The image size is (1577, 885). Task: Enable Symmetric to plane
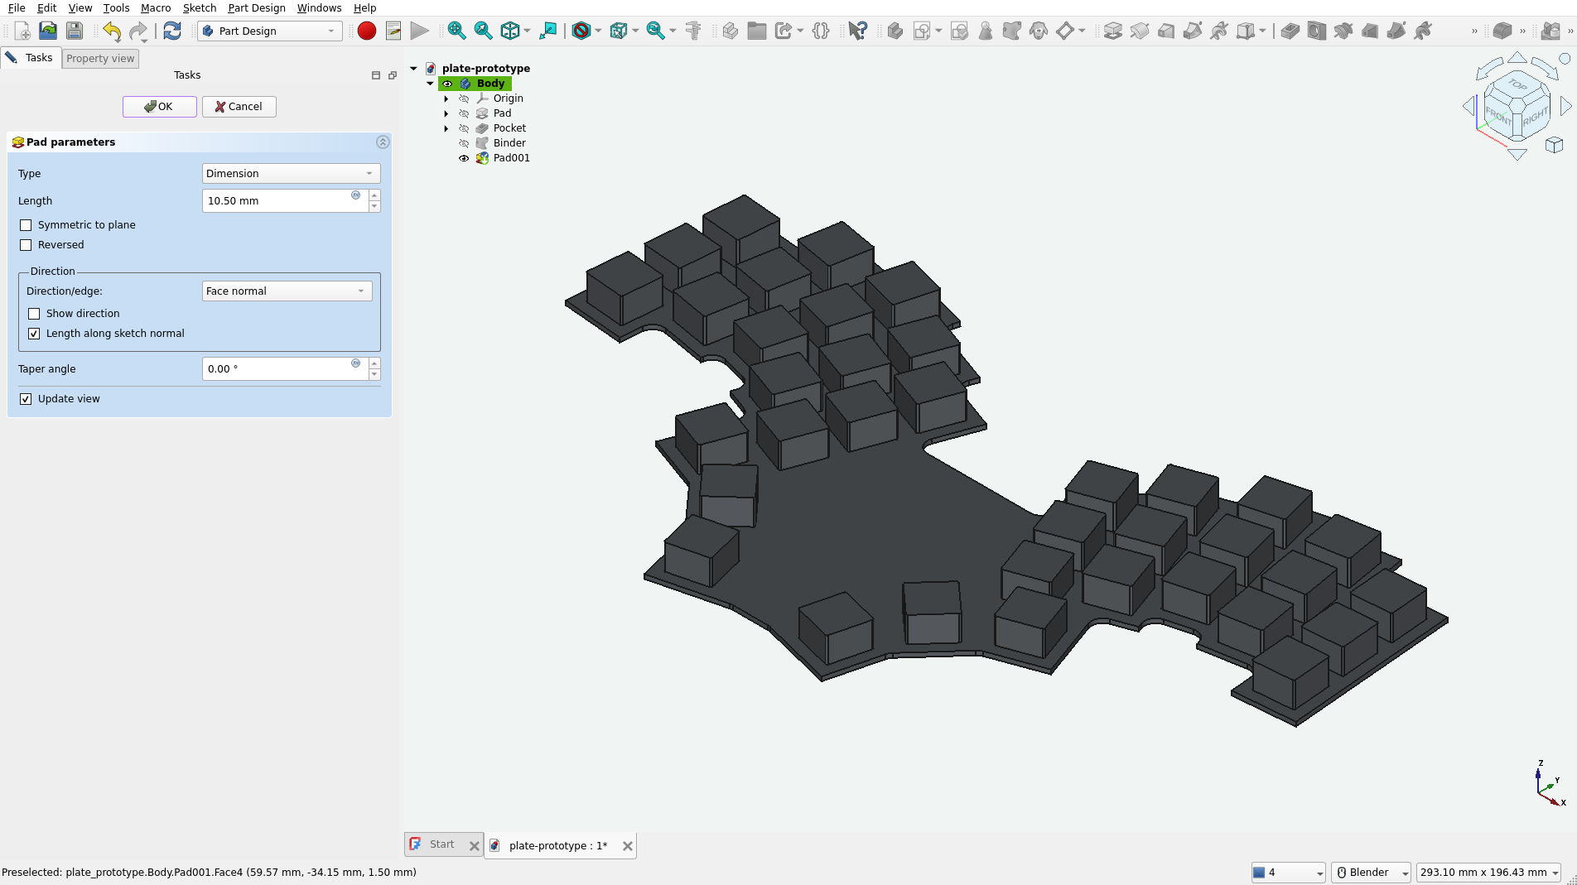click(x=26, y=224)
